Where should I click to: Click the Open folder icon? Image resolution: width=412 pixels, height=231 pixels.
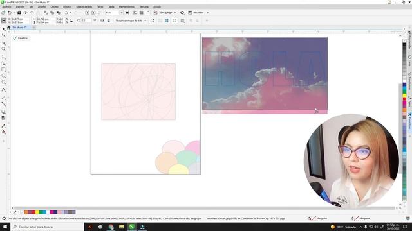click(x=10, y=13)
